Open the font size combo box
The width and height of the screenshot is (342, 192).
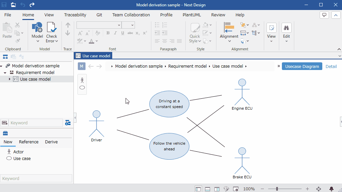128,25
